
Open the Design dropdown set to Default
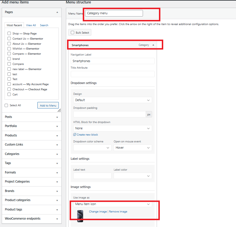[113, 100]
